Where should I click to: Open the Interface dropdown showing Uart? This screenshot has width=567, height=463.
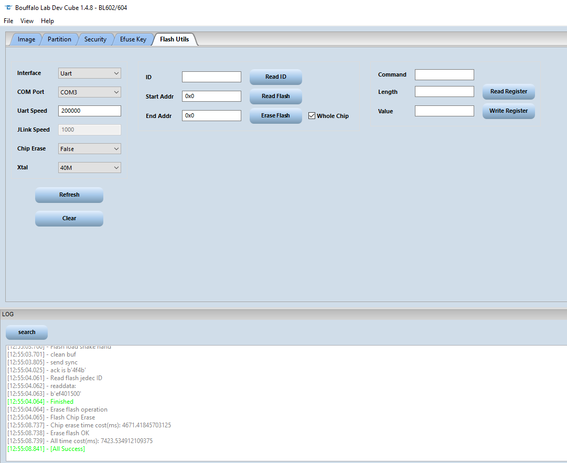pos(90,73)
